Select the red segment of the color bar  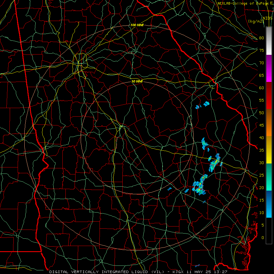269,95
